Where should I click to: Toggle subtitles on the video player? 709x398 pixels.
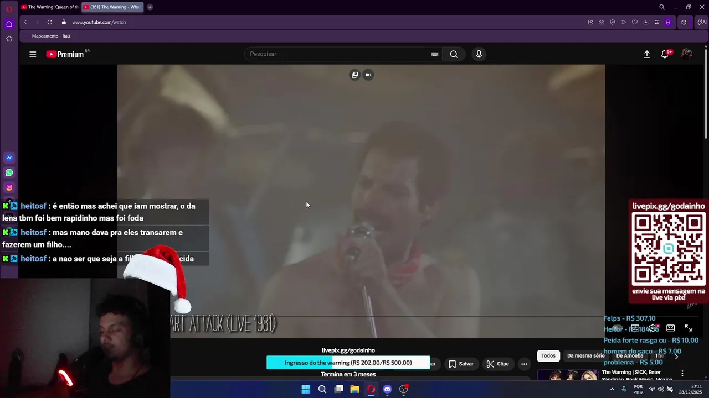[635, 328]
